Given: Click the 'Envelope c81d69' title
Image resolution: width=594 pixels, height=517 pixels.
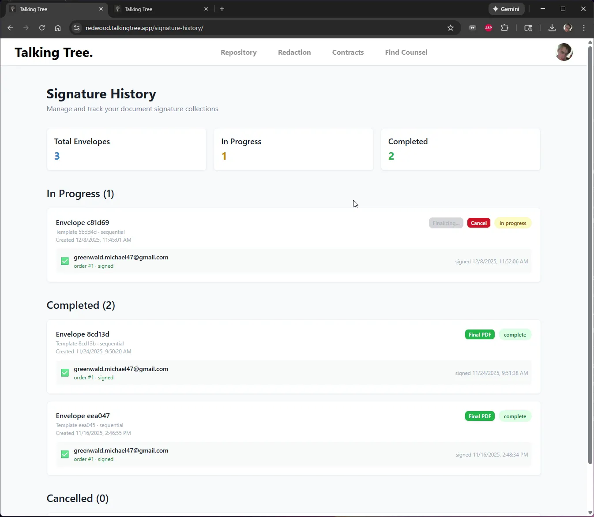Looking at the screenshot, I should [x=83, y=223].
